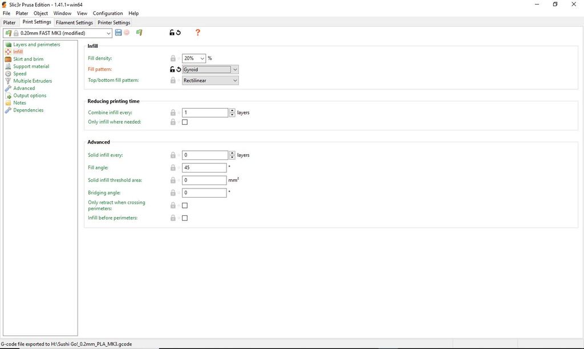This screenshot has height=349, width=584.
Task: Toggle Only retract when crossing perimeters checkbox
Action: 185,206
